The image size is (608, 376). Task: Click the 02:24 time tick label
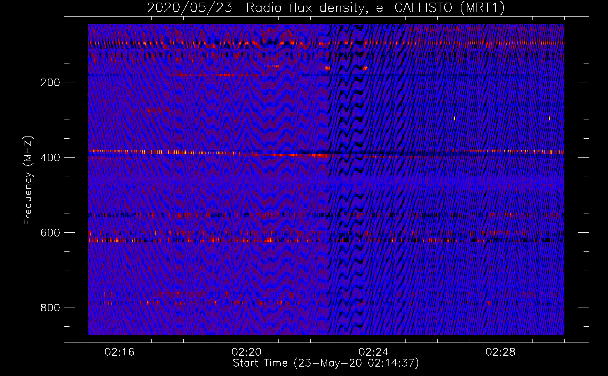point(374,352)
